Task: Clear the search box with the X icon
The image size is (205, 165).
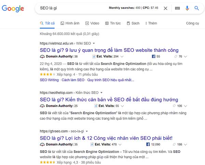Action: (165, 8)
